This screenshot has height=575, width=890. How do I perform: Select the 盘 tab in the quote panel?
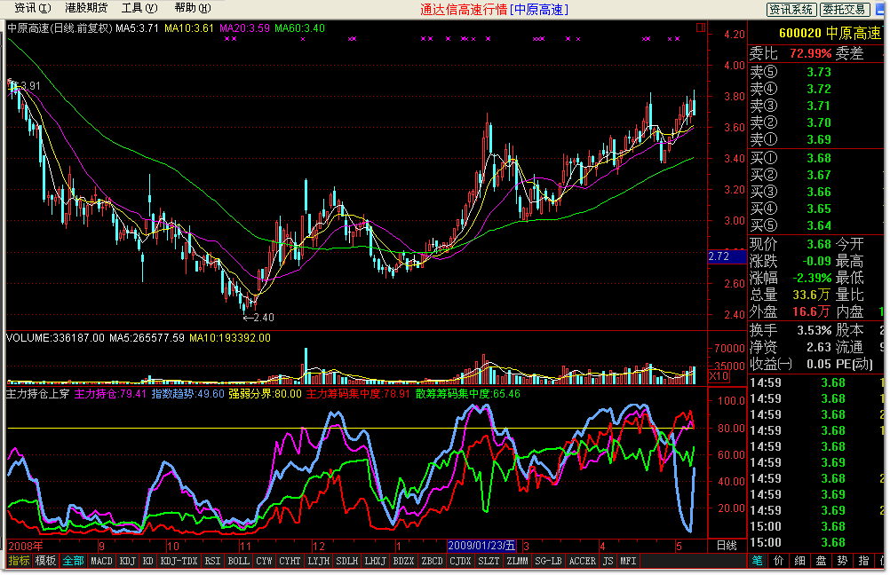(x=822, y=561)
